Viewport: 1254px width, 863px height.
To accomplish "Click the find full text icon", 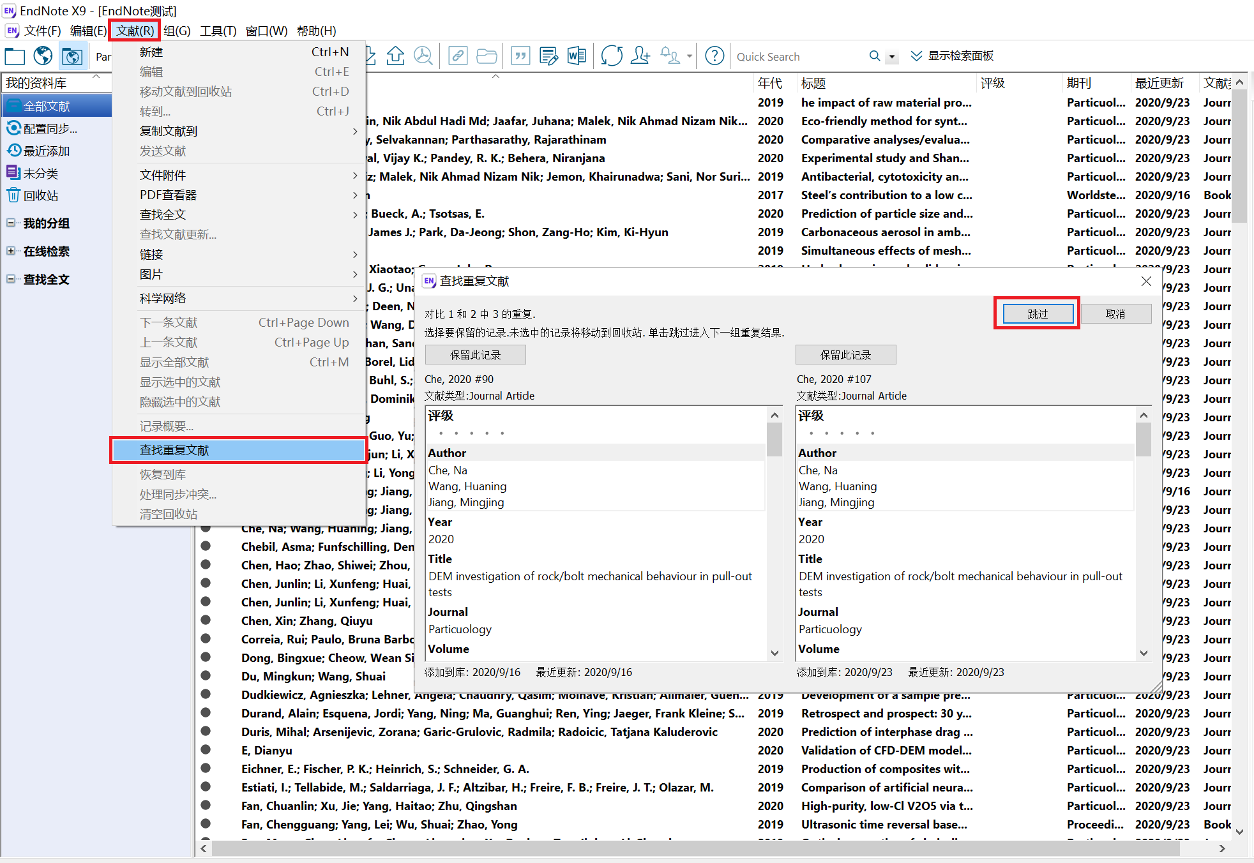I will coord(423,56).
